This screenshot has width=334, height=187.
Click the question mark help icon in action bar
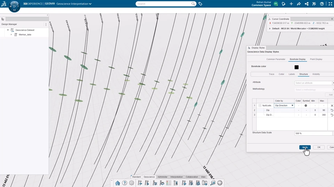(125, 183)
